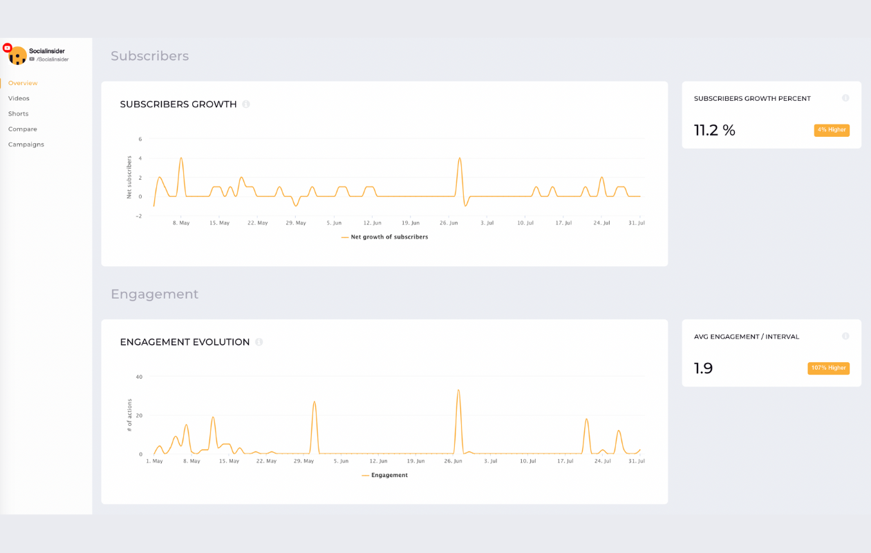Click the 4% Higher badge
Image resolution: width=871 pixels, height=553 pixels.
tap(832, 130)
